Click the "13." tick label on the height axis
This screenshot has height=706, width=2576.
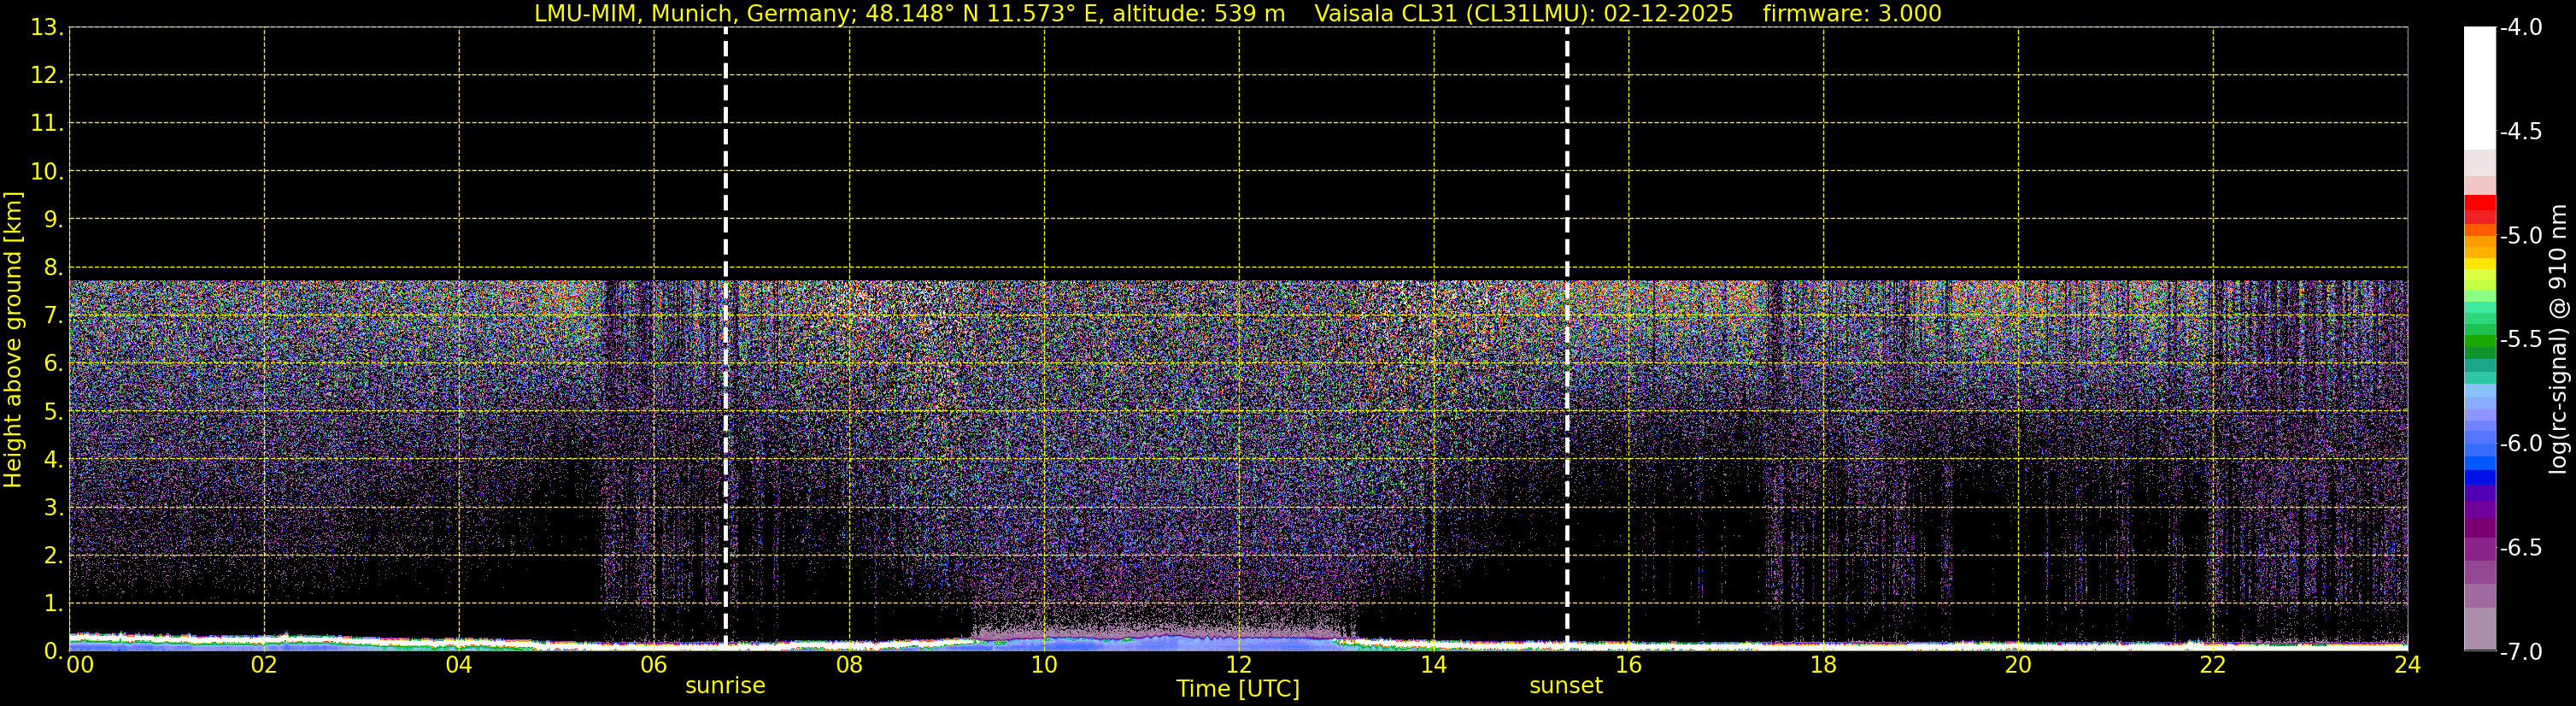pos(46,28)
